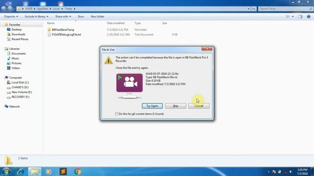Open Downloads in the navigation pane
314x176 pixels.
[x=18, y=34]
